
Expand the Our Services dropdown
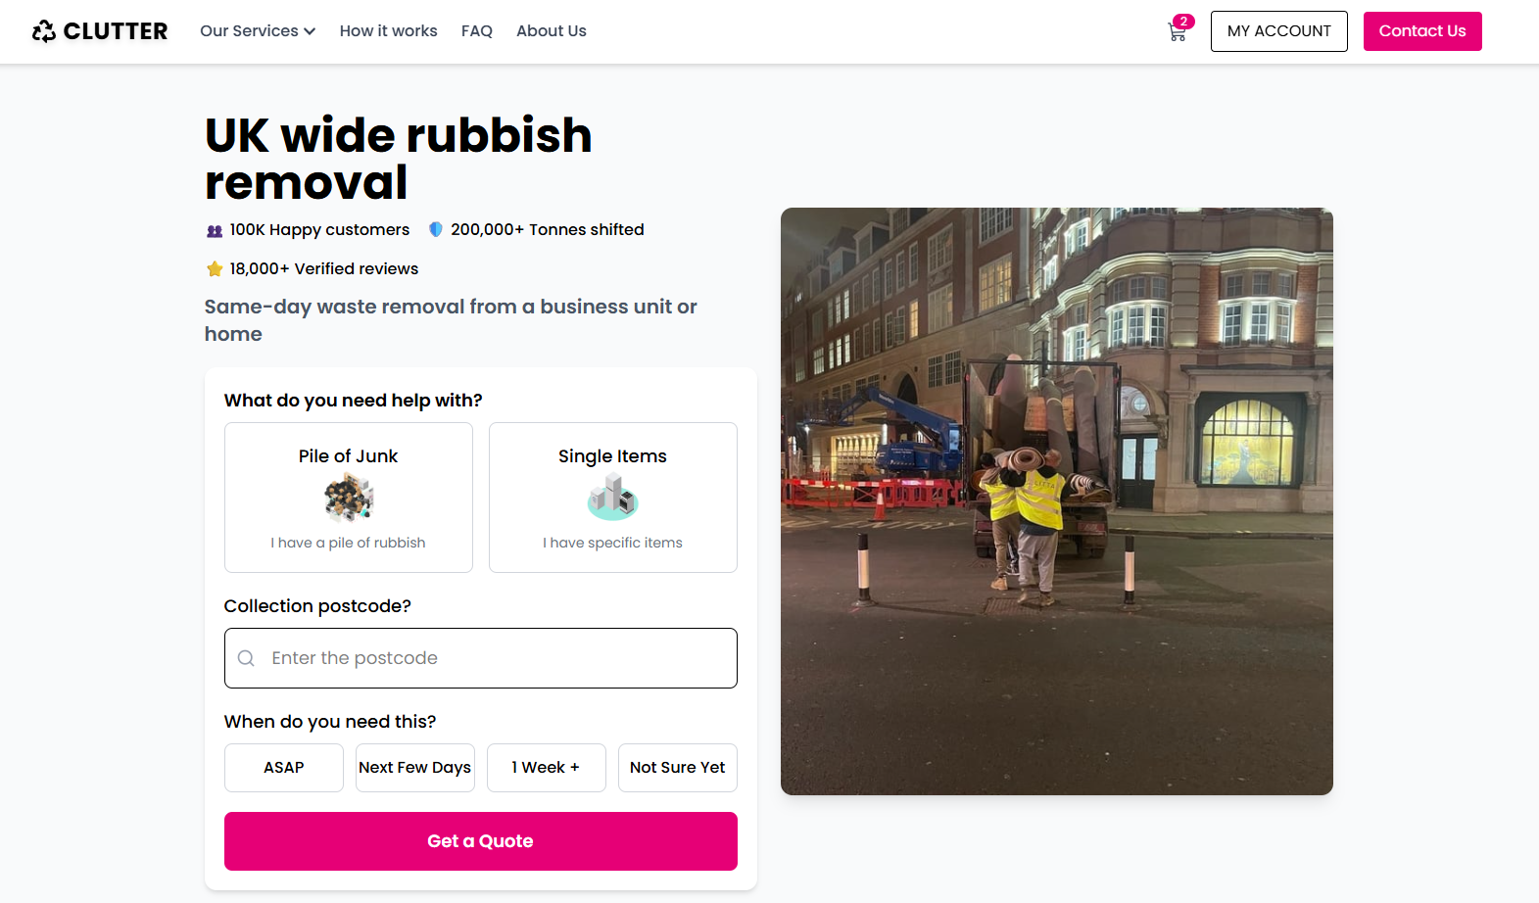(x=258, y=31)
